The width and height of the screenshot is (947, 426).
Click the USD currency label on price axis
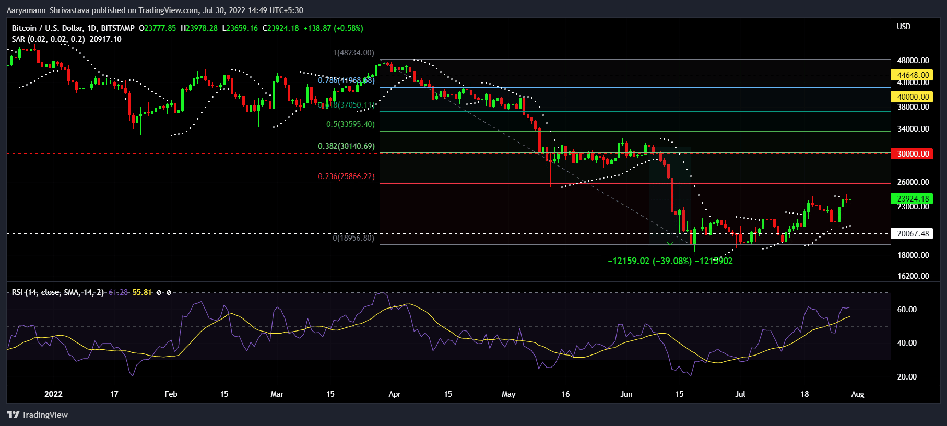pos(903,27)
